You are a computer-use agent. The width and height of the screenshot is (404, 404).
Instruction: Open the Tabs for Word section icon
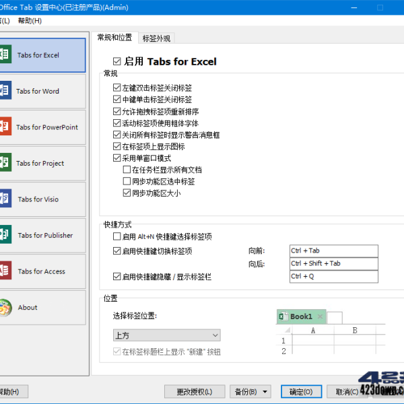pyautogui.click(x=5, y=90)
